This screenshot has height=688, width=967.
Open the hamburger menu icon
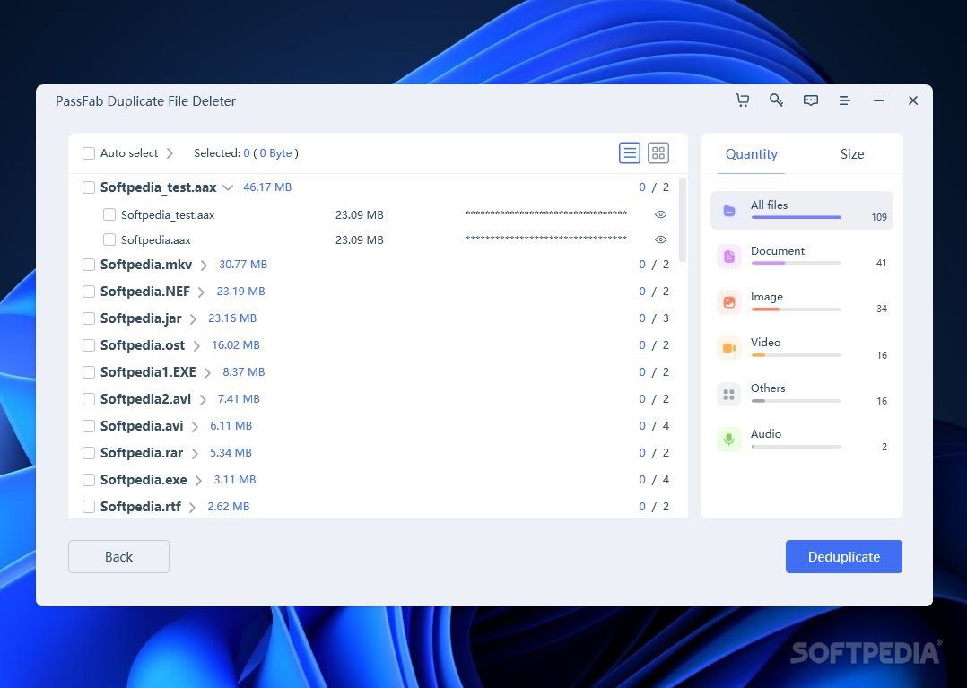(x=845, y=100)
